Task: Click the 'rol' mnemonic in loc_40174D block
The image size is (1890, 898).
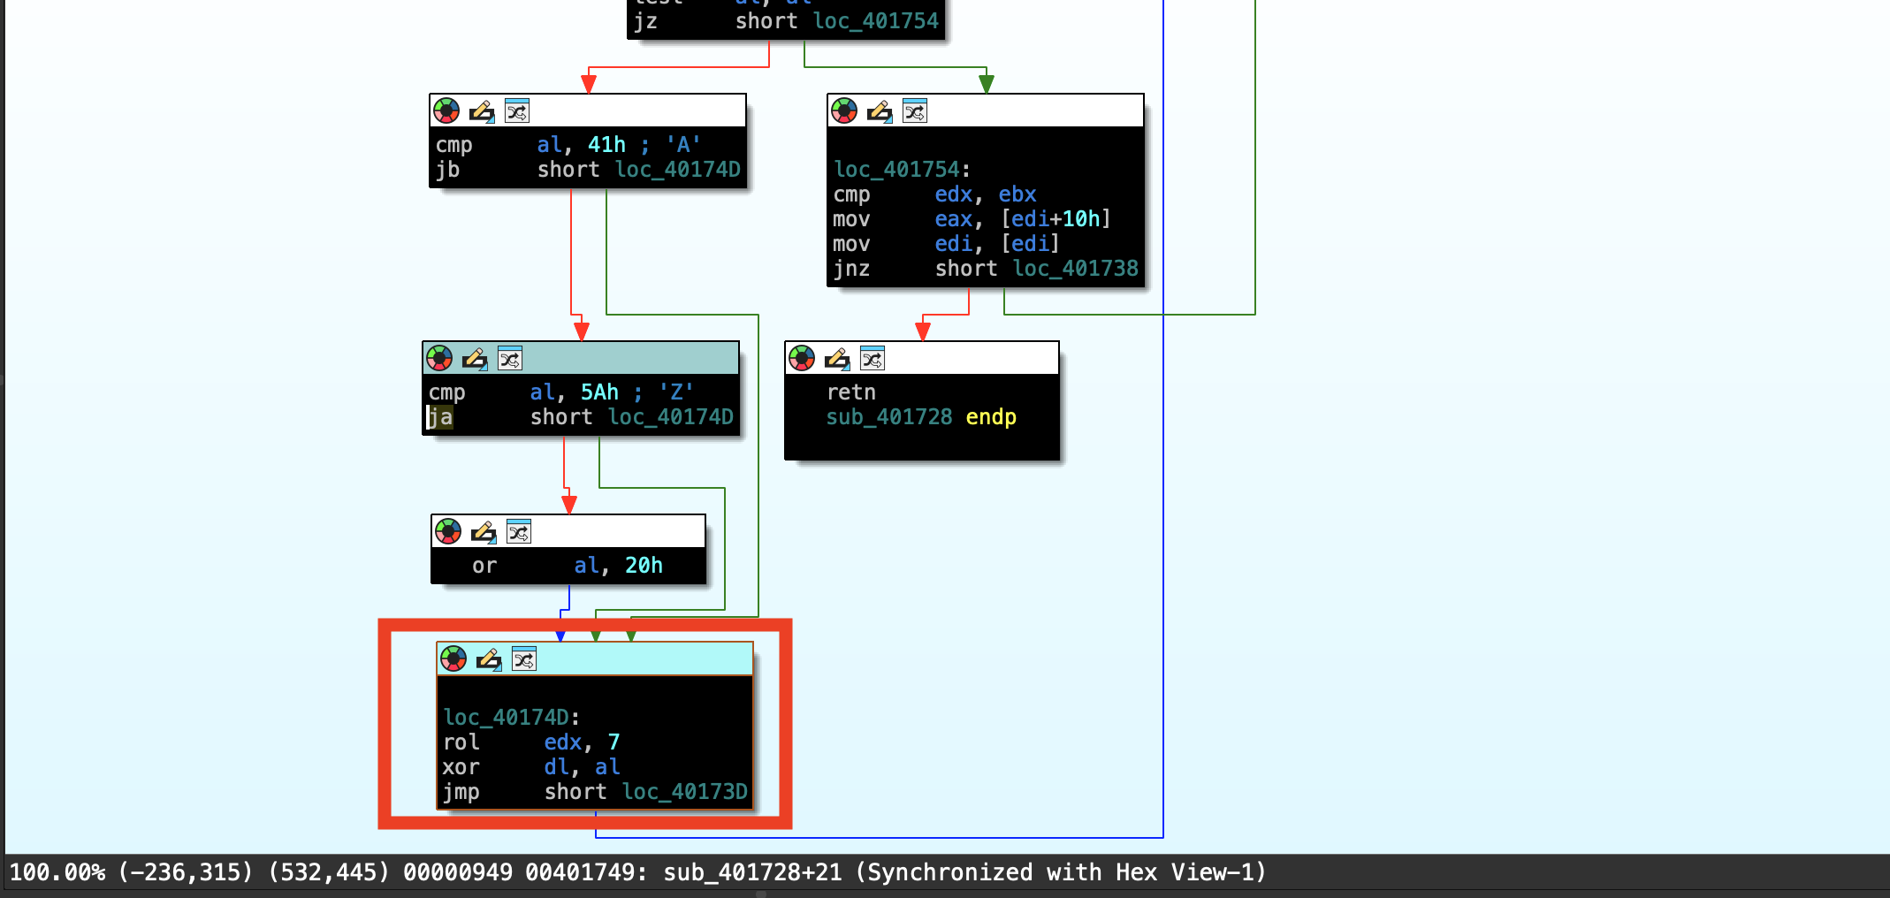Action: [461, 742]
